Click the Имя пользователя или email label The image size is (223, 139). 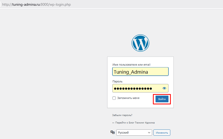pos(131,65)
